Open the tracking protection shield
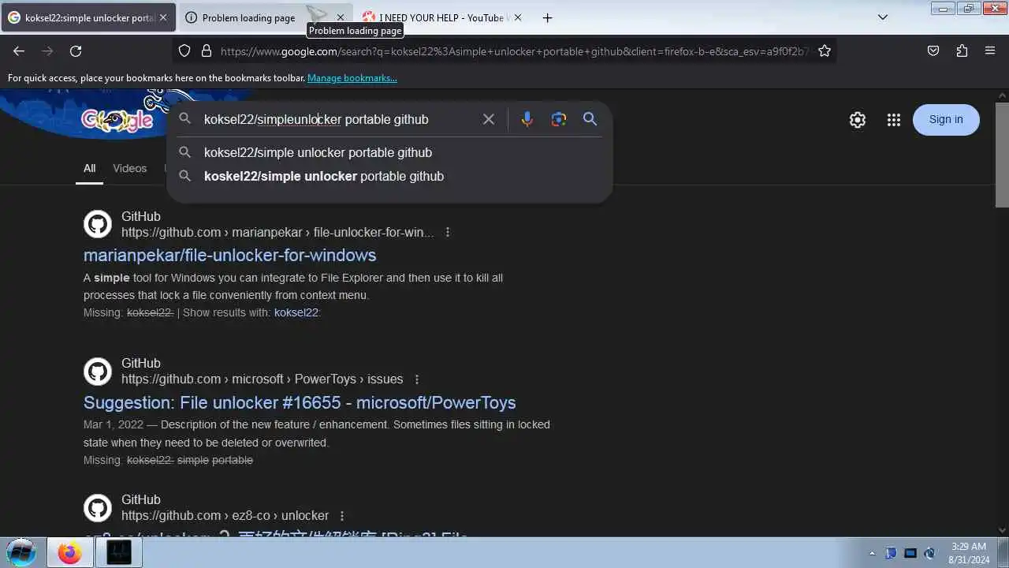 (184, 51)
